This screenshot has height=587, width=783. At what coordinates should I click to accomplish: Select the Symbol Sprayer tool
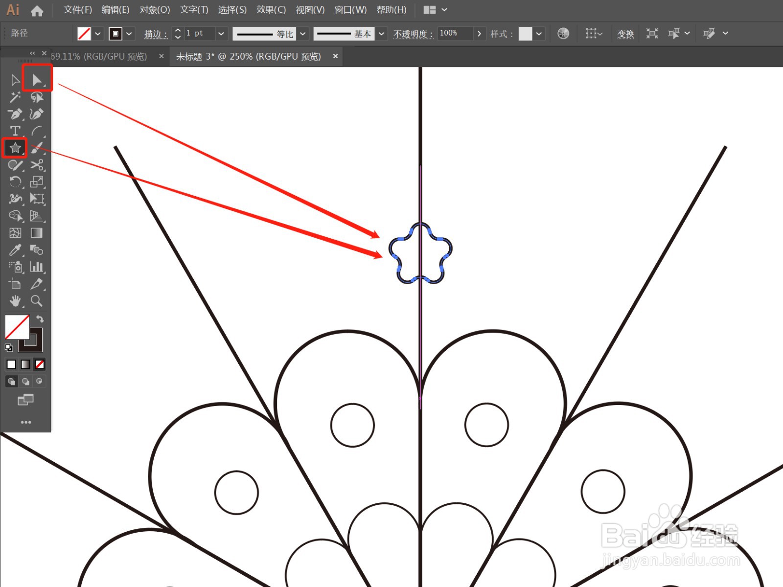[x=15, y=267]
